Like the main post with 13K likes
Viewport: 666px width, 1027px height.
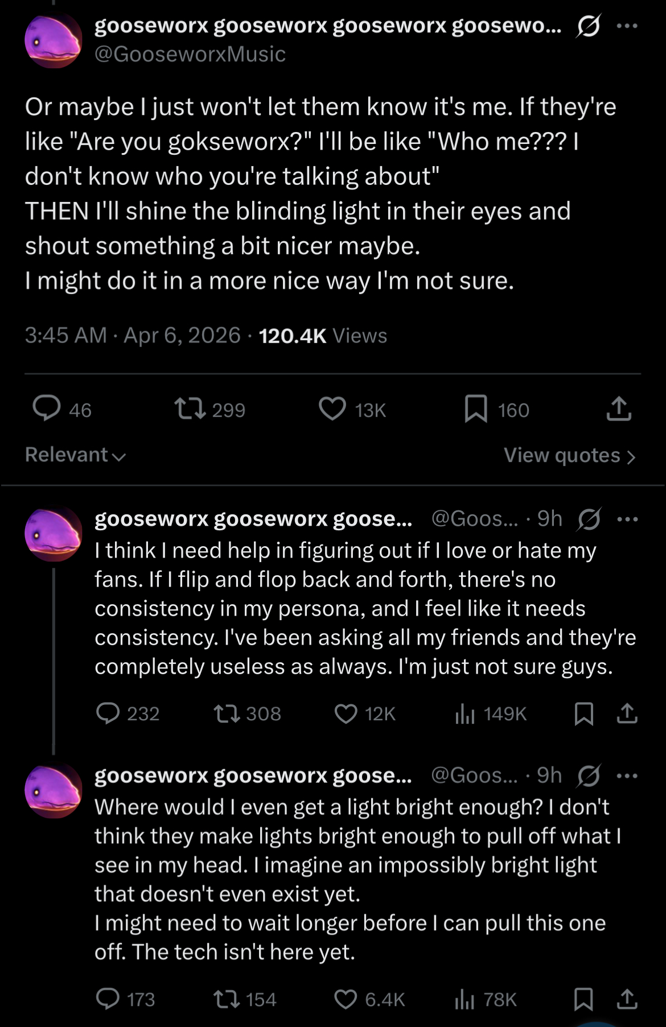click(x=332, y=409)
